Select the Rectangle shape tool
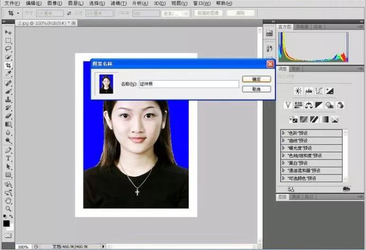This screenshot has width=366, height=250. tap(8, 175)
